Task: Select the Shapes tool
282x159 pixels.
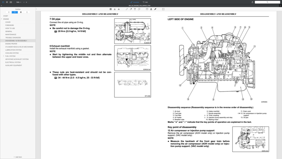Action: point(139,9)
